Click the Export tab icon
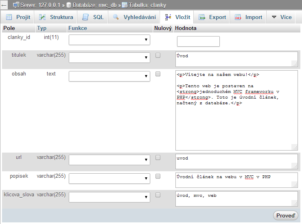This screenshot has height=224, width=302. pyautogui.click(x=201, y=17)
